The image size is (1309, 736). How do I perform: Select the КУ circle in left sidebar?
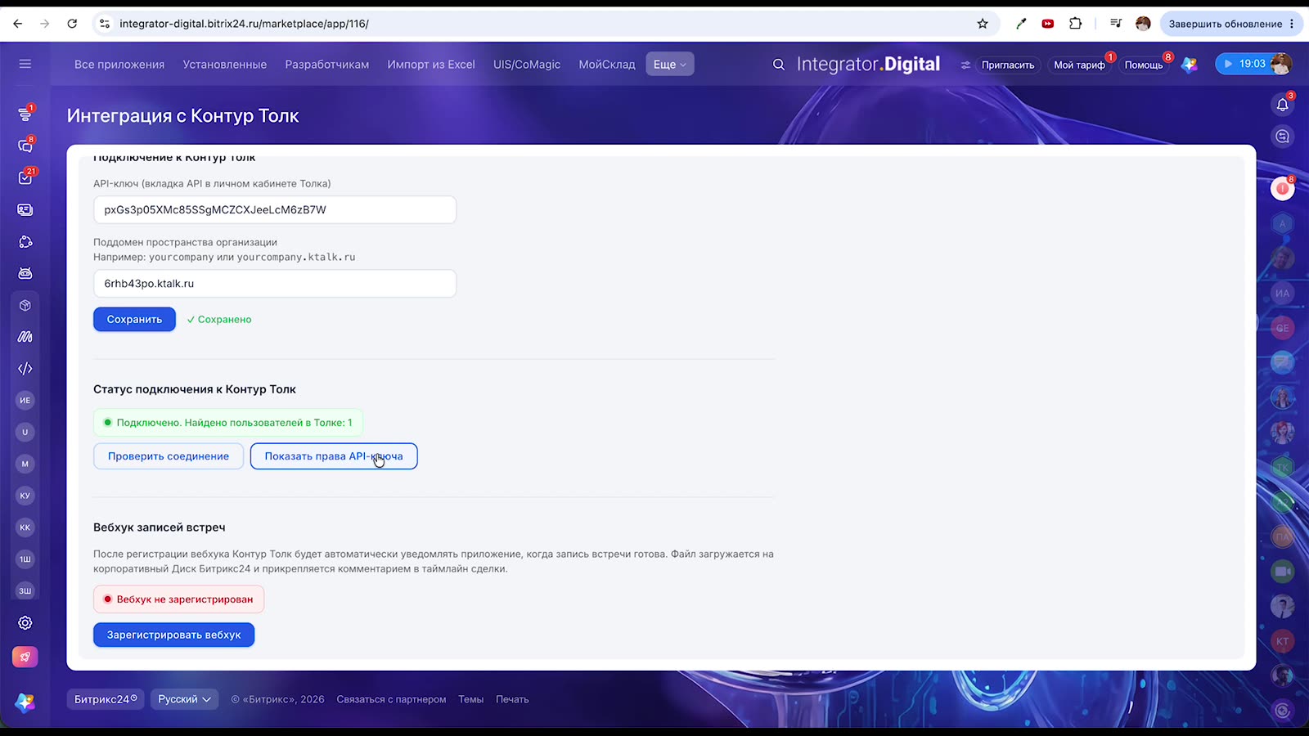pyautogui.click(x=25, y=496)
